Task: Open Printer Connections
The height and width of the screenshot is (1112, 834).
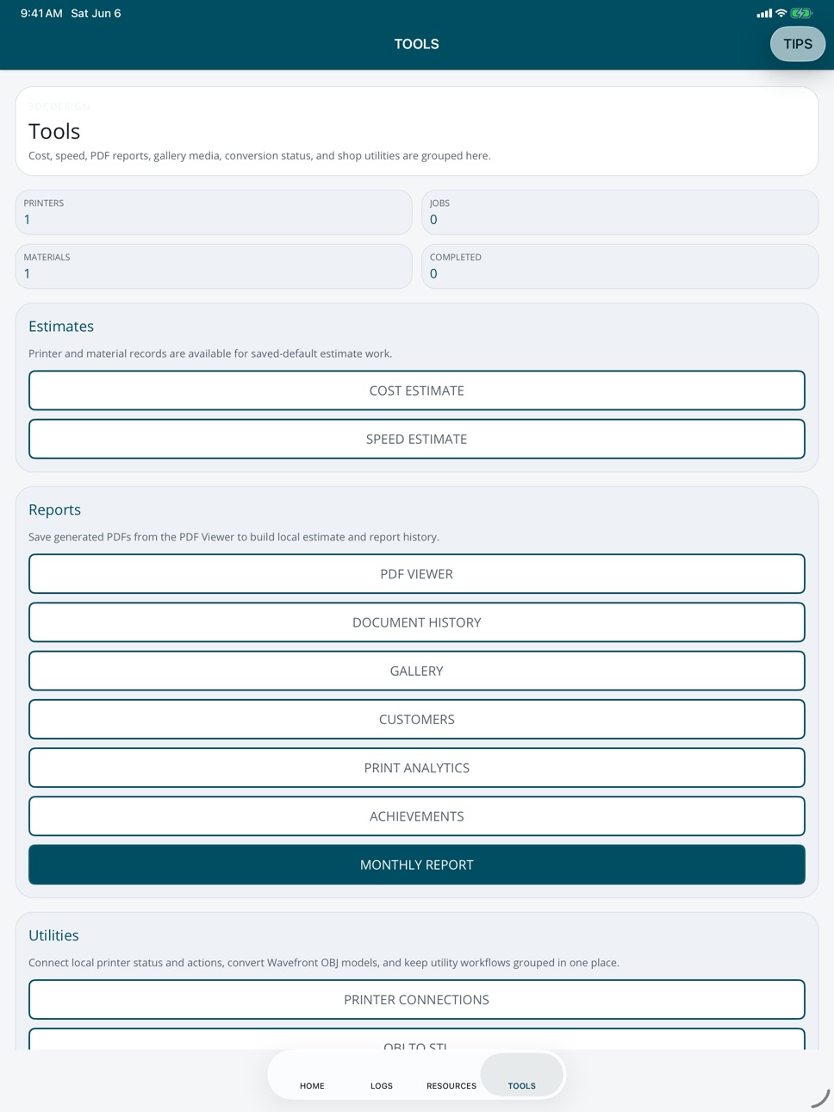Action: pos(417,1000)
